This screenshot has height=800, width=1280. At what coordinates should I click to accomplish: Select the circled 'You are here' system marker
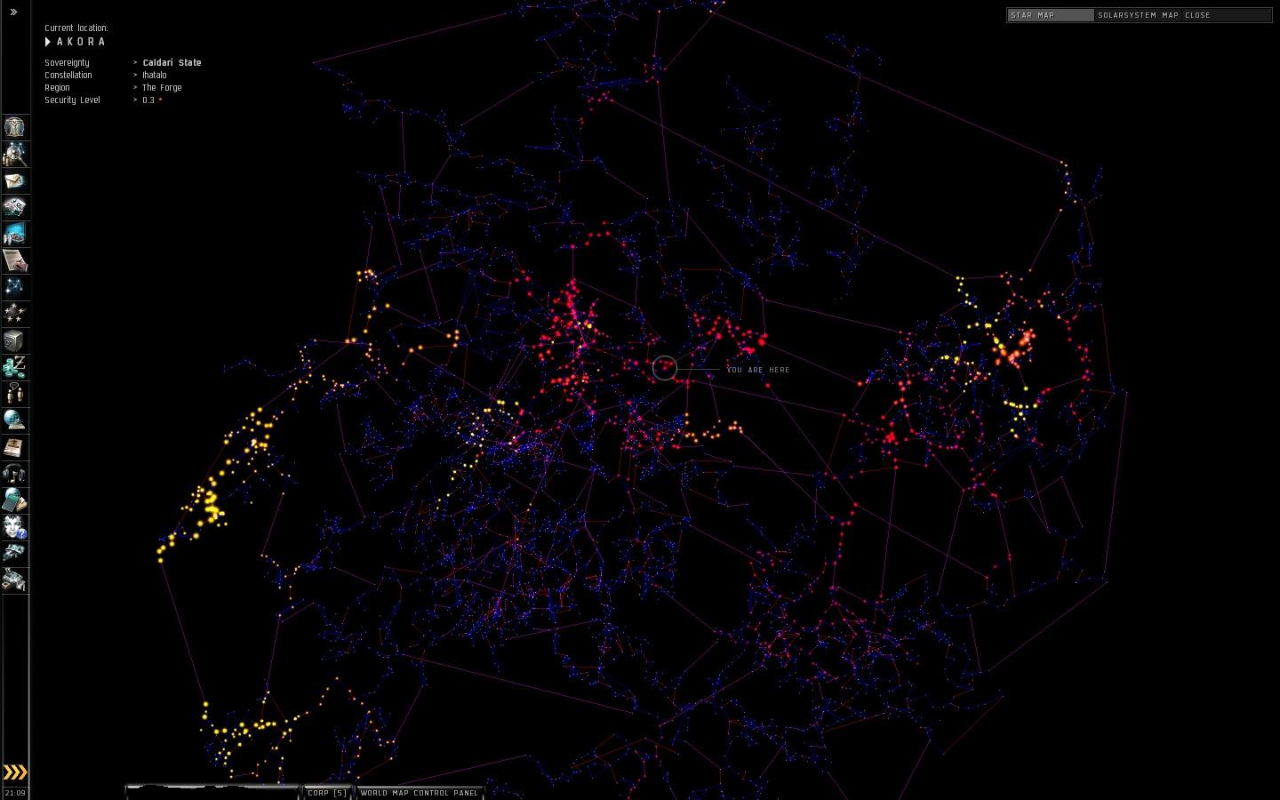[x=665, y=368]
